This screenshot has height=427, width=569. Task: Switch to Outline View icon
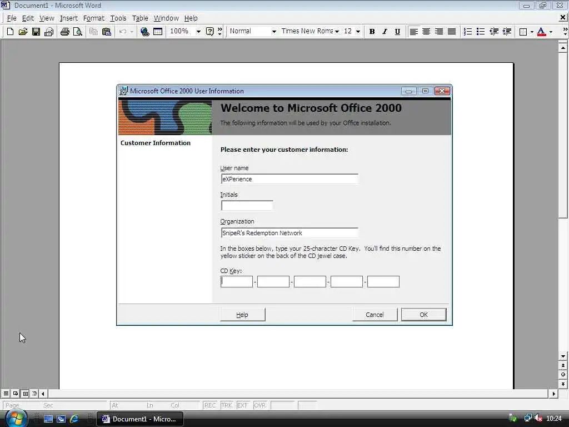click(34, 393)
